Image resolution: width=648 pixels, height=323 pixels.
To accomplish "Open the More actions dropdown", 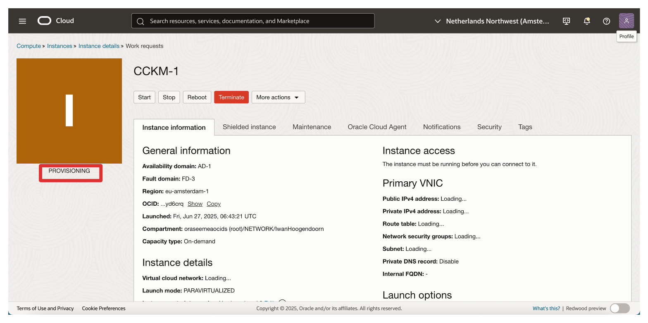I will pos(278,97).
